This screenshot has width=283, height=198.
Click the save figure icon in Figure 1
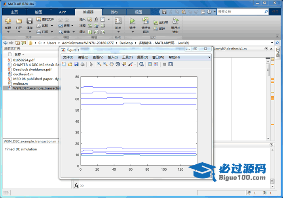pyautogui.click(x=76, y=64)
